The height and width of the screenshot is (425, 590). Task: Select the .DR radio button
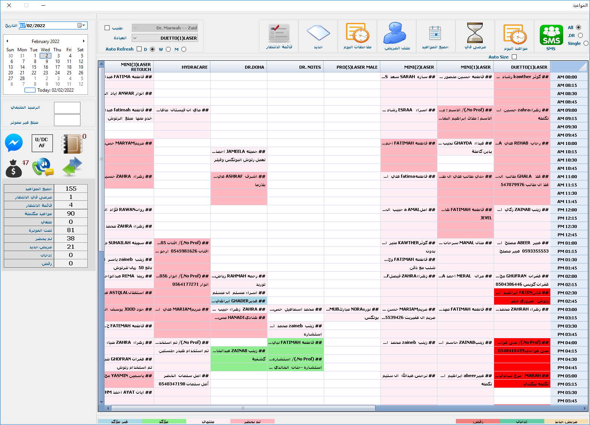pyautogui.click(x=580, y=35)
